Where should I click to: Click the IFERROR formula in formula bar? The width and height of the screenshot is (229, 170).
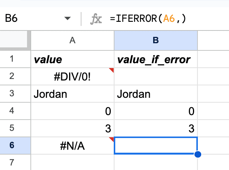pyautogui.click(x=148, y=19)
